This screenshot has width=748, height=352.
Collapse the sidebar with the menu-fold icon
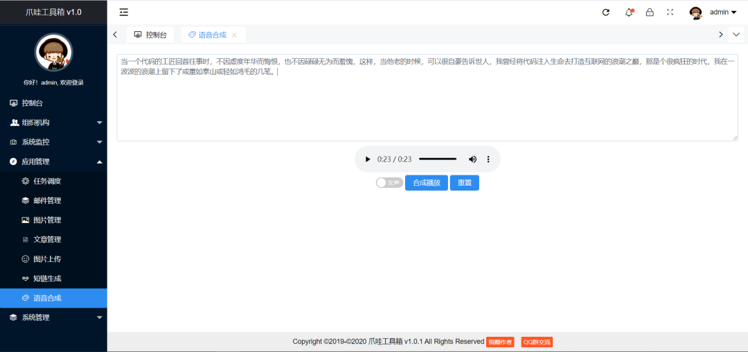(x=124, y=12)
